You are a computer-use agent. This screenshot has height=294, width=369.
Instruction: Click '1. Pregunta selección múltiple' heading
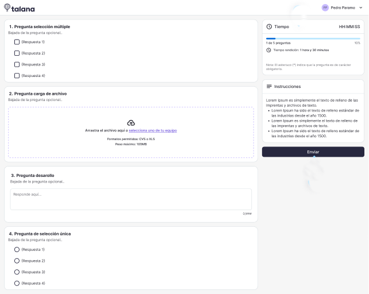click(40, 26)
